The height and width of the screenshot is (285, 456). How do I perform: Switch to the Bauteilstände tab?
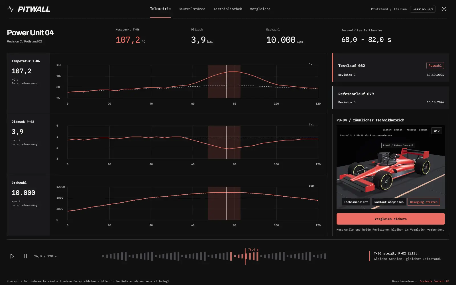pos(192,9)
